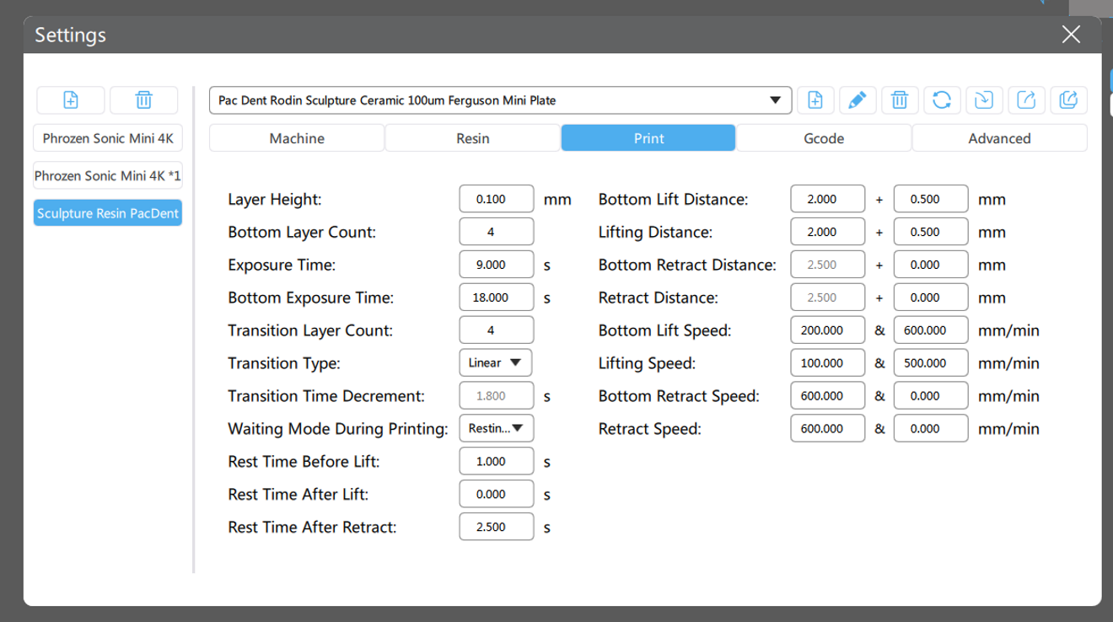Choose the Phrozen Sonic Mini 4K *1 printer
Viewport: 1113px width, 622px height.
108,176
